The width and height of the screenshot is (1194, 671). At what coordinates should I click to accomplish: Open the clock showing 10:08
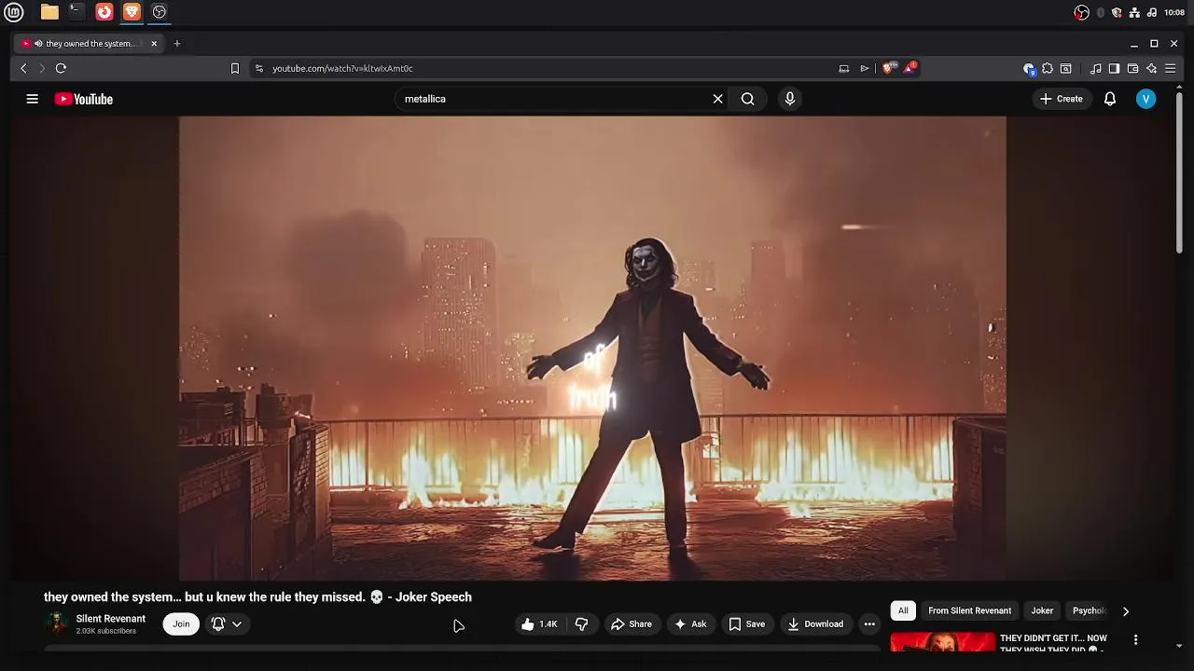(1174, 12)
